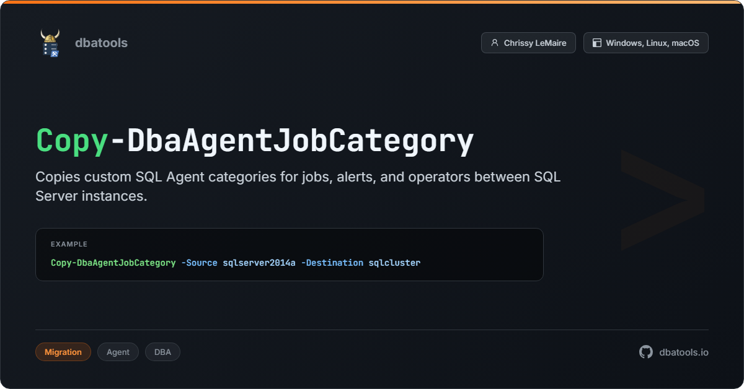Click the person icon beside Chrissy LeMaire
Viewport: 744px width, 389px height.
click(x=494, y=43)
